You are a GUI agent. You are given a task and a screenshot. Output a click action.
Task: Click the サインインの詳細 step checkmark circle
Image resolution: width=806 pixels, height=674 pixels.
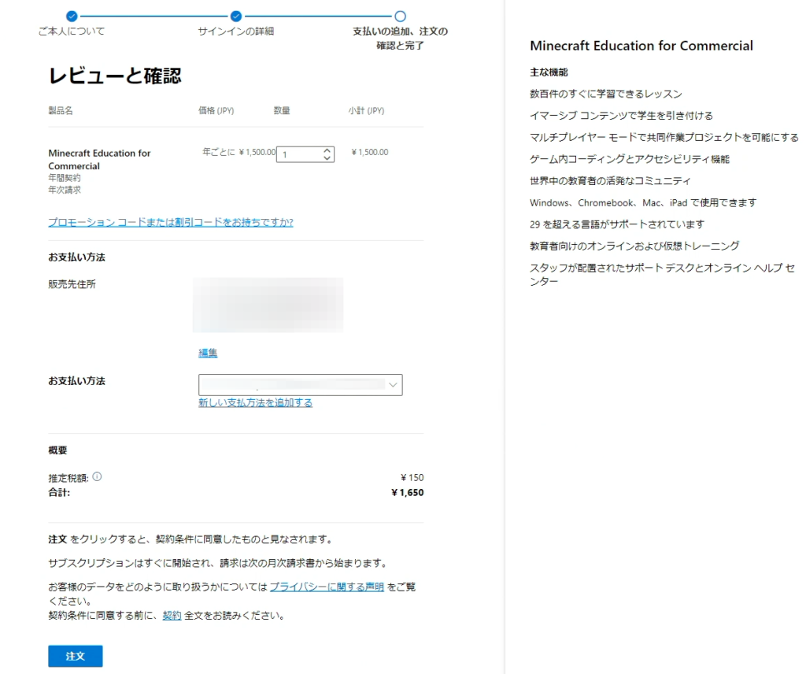[235, 16]
